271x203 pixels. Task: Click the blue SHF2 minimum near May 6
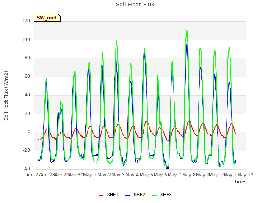pos(167,168)
